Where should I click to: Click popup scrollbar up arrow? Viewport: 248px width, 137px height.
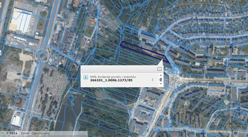161,75
